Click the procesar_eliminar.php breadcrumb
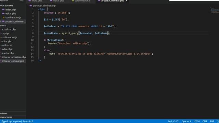The width and height of the screenshot is (219, 123). pyautogui.click(x=44, y=6)
